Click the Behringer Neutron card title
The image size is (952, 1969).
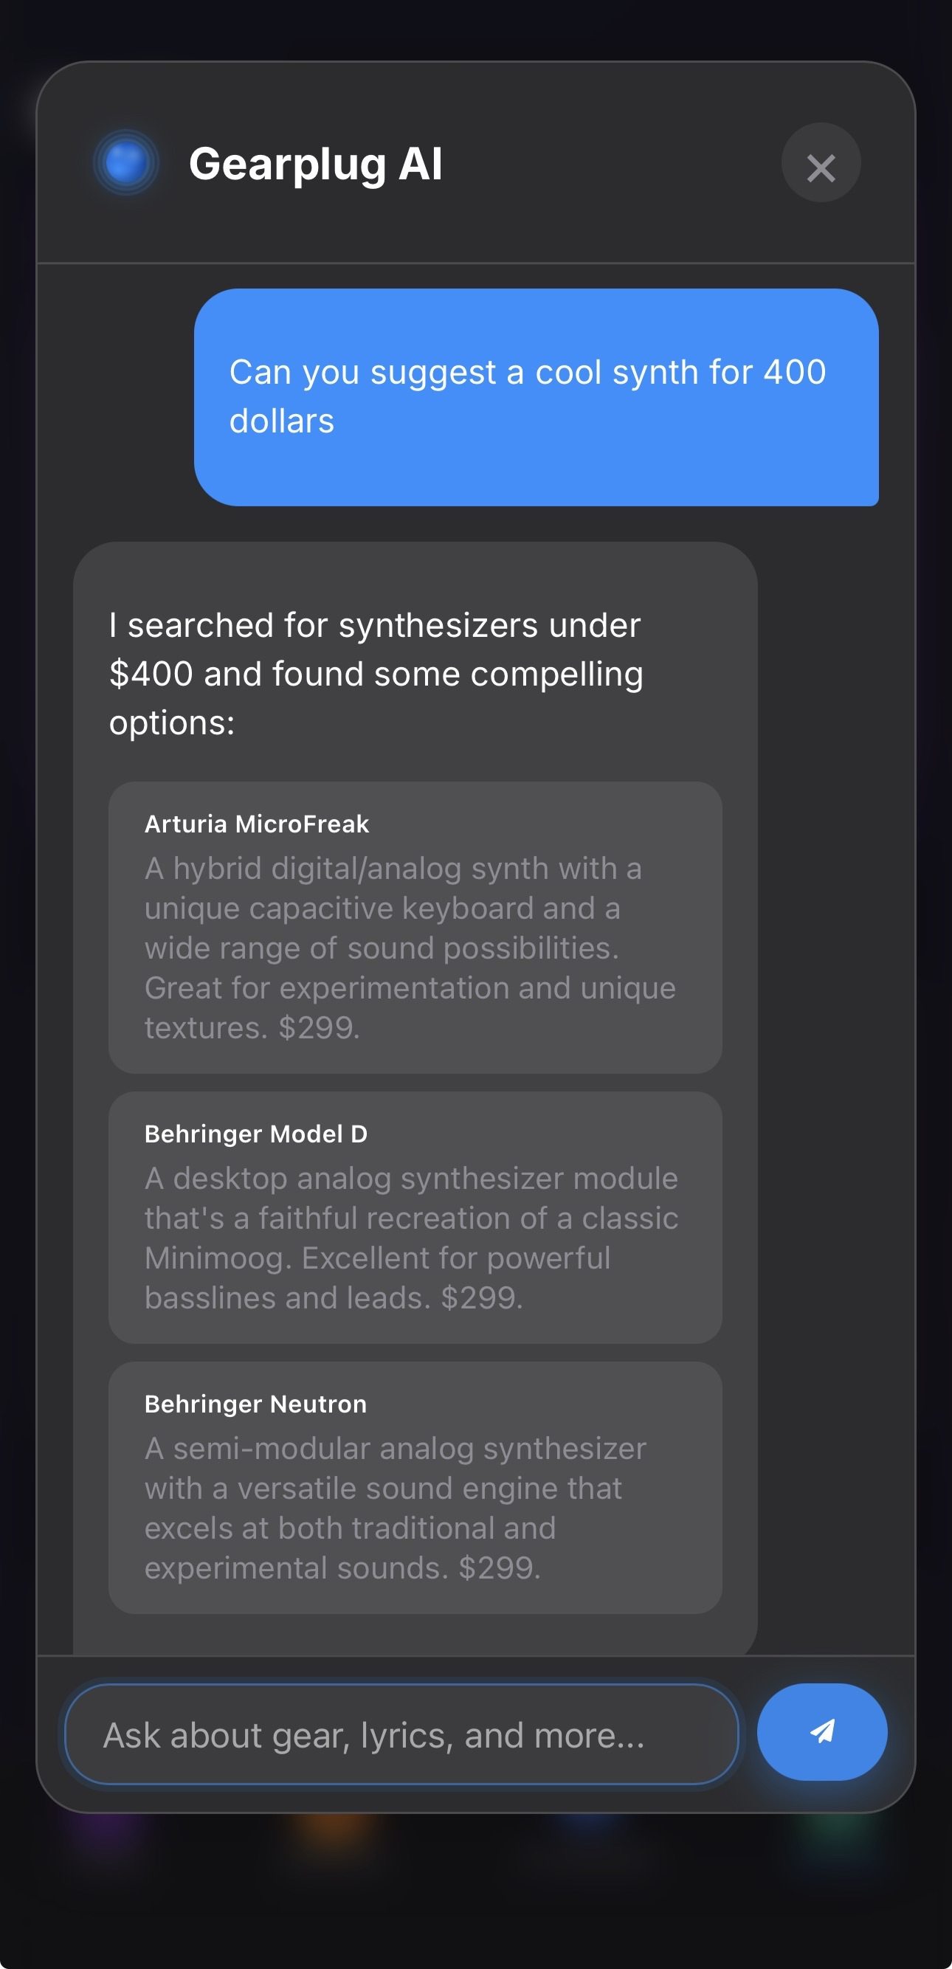[x=255, y=1404]
